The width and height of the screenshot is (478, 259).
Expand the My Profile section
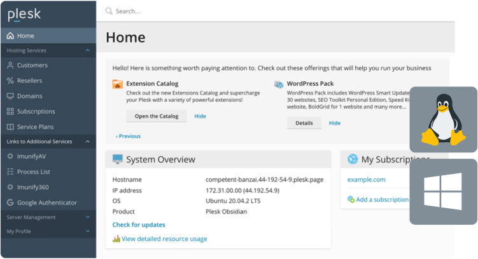point(87,231)
